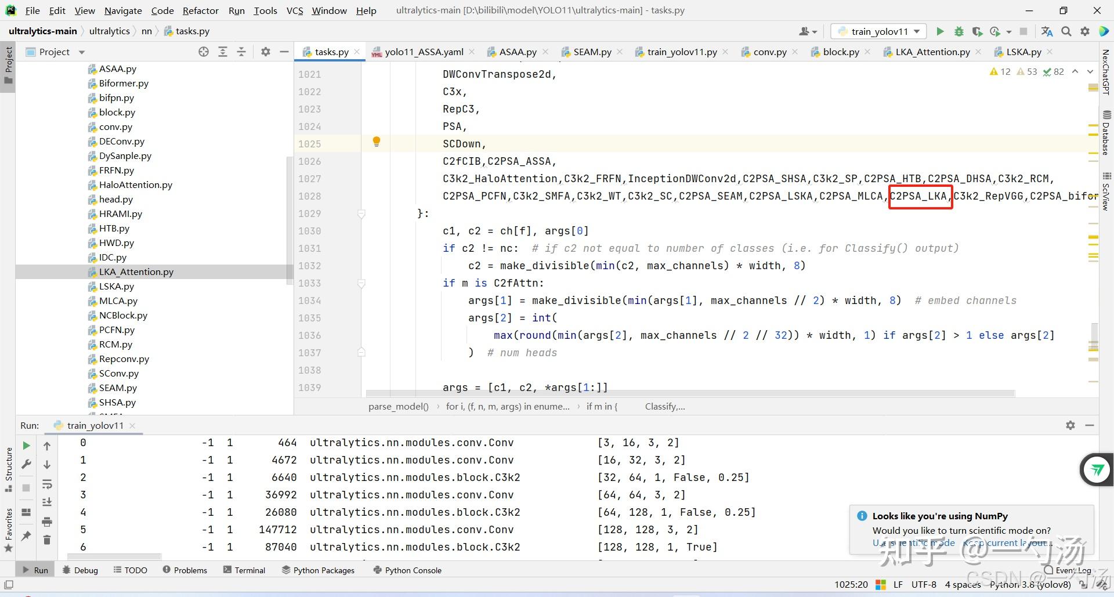Open the run configuration dropdown
This screenshot has width=1114, height=597.
(916, 31)
